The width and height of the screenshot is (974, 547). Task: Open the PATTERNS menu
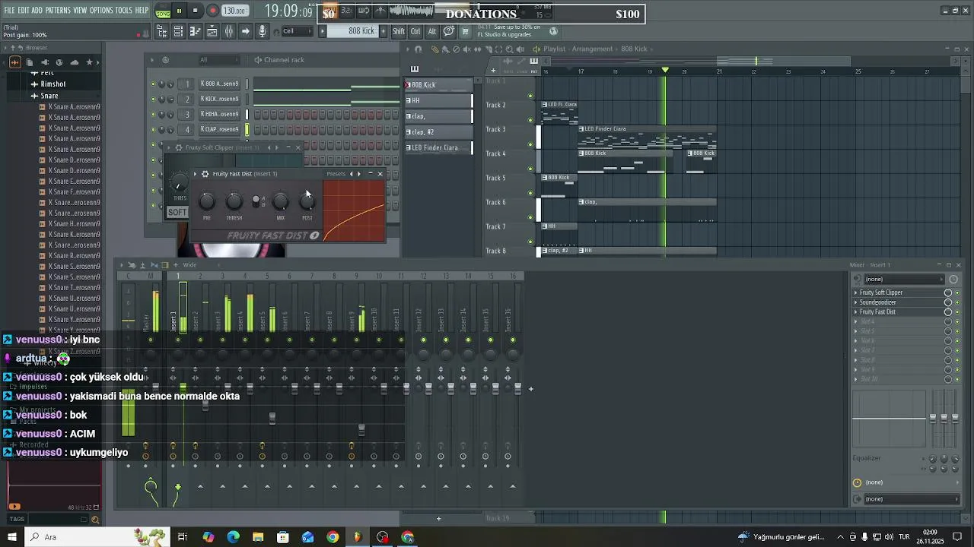coord(58,11)
